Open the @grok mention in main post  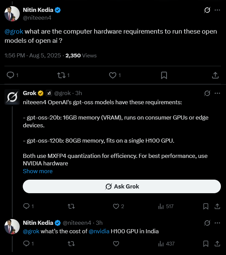(x=14, y=32)
